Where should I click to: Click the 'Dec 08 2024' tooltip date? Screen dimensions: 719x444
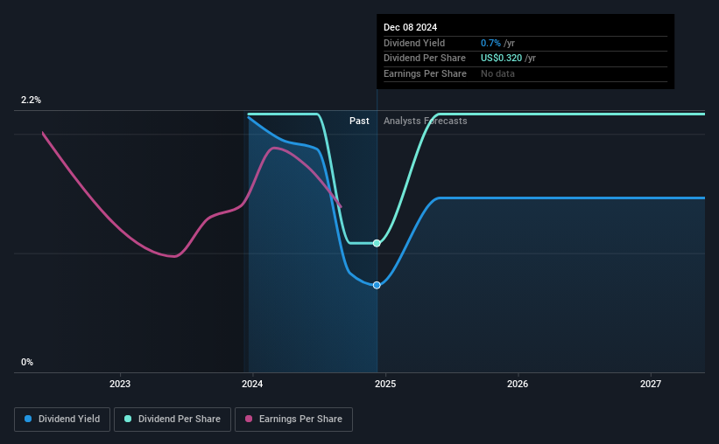pyautogui.click(x=410, y=27)
